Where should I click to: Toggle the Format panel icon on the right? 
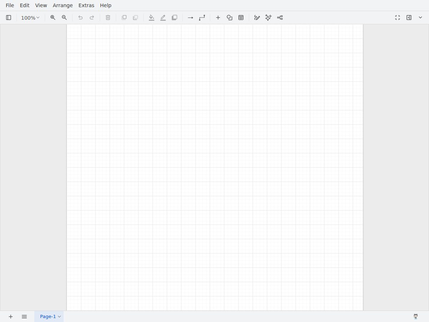(x=409, y=18)
